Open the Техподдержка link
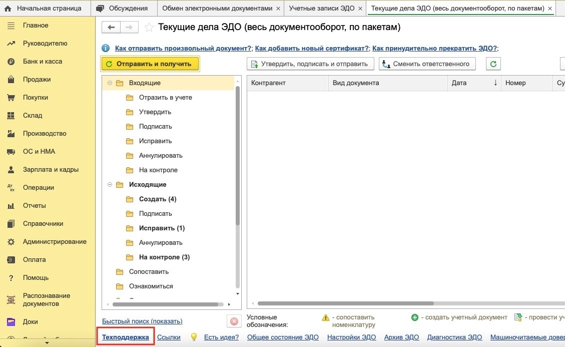 click(126, 337)
